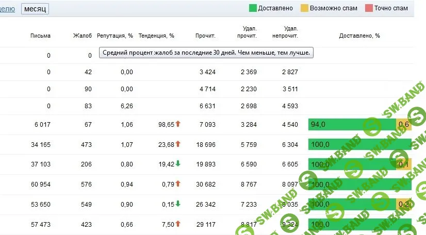Click the reputation value 6,26
Image resolution: width=426 pixels, height=235 pixels.
(127, 106)
